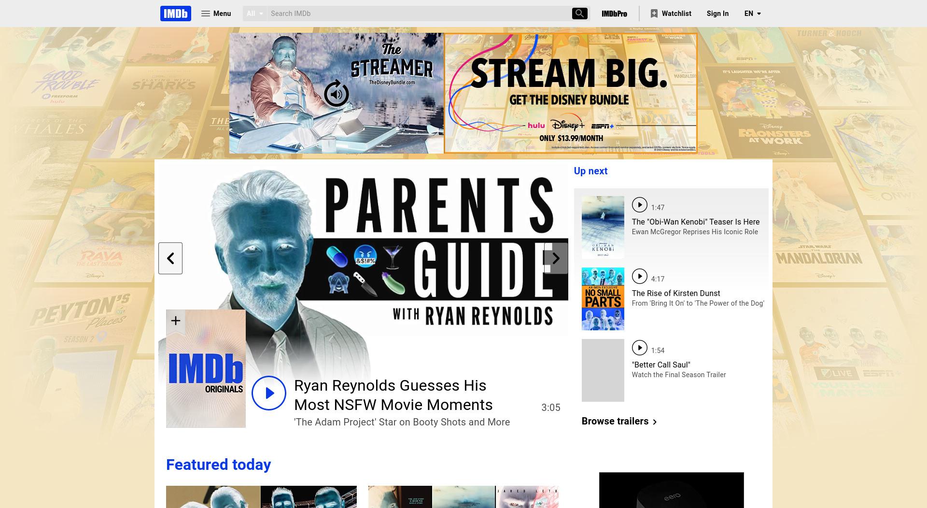Add IMDb Originals to watchlist plus icon
927x508 pixels.
click(176, 321)
